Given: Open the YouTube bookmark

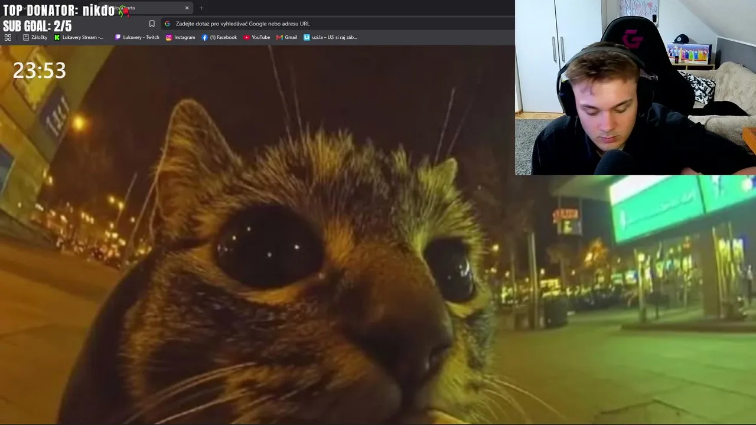Looking at the screenshot, I should [257, 37].
